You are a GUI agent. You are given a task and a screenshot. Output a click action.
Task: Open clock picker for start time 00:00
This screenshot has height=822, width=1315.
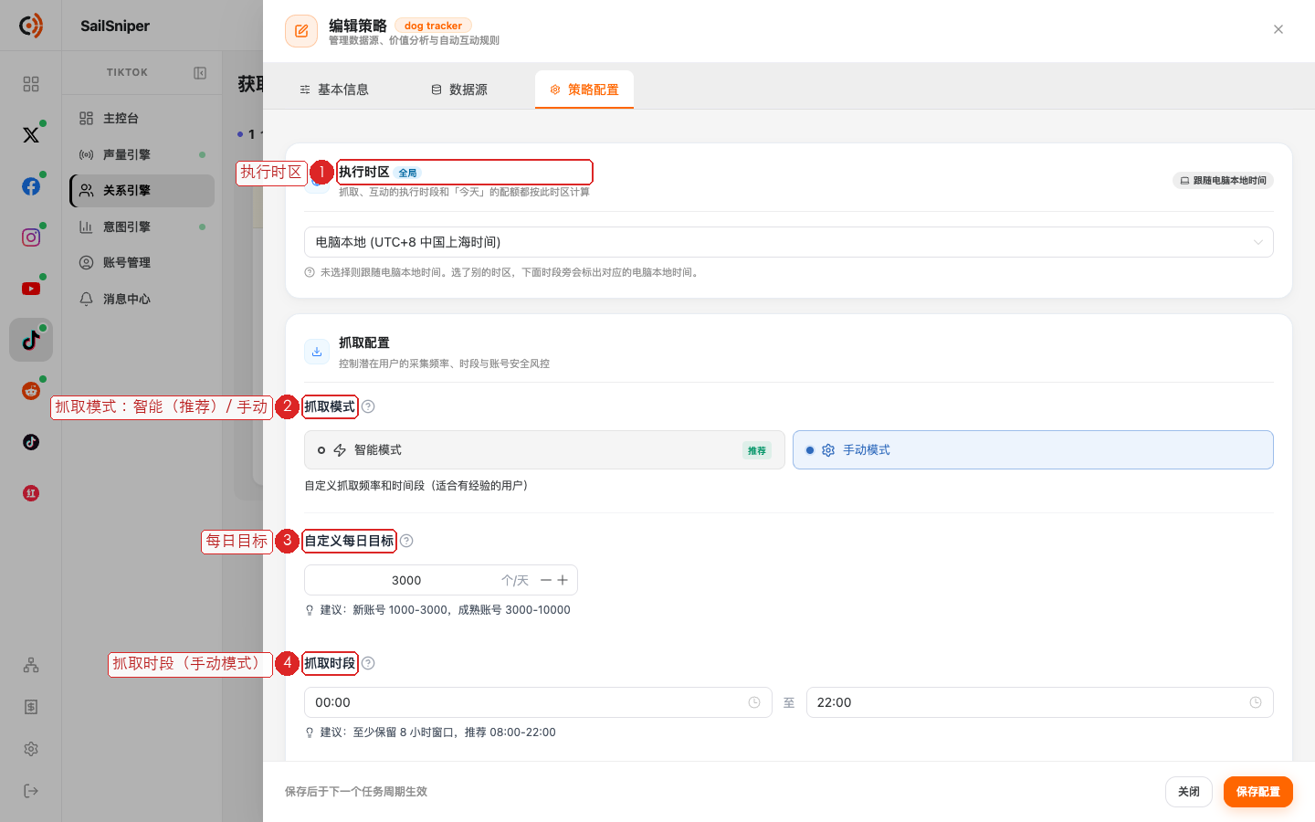pos(754,702)
